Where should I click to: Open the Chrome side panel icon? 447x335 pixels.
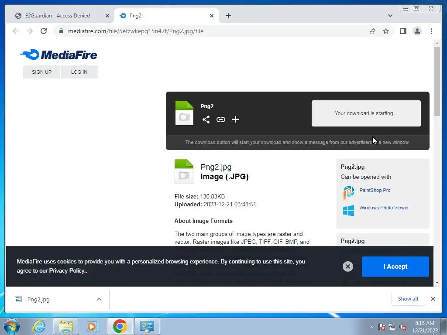(x=403, y=31)
